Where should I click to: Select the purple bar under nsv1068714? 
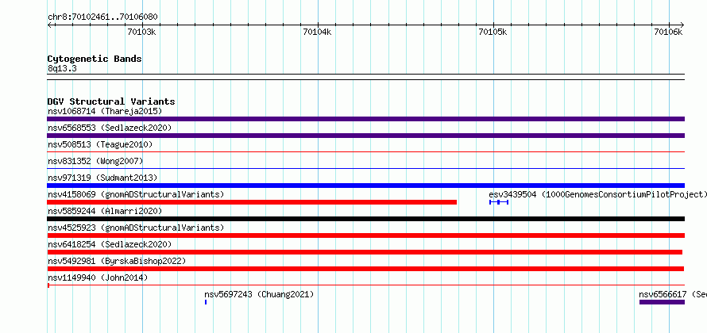365,119
